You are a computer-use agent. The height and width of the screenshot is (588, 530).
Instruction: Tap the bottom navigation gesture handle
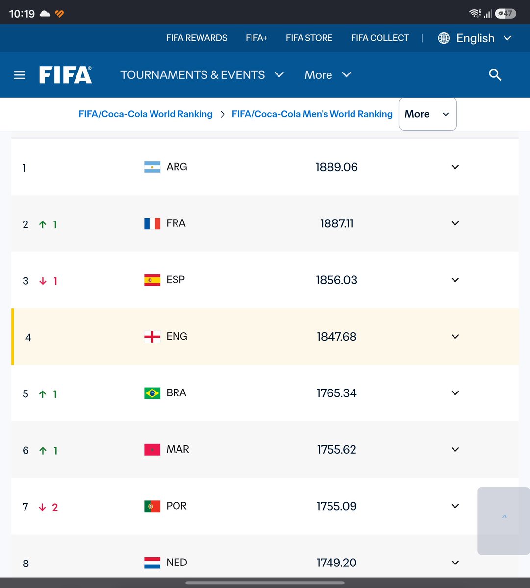click(x=265, y=583)
